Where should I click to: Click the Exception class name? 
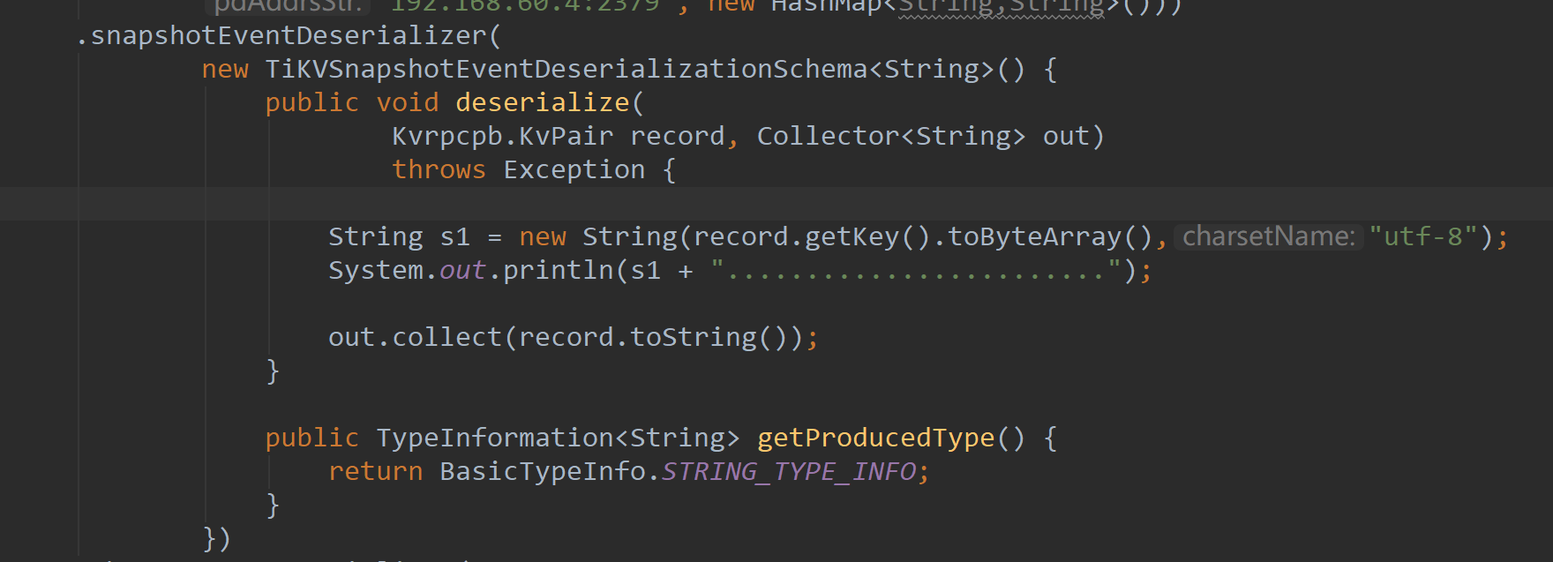pyautogui.click(x=574, y=170)
